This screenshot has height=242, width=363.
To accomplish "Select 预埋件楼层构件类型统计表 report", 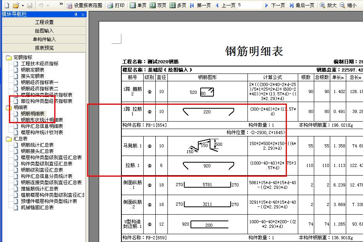I will click(49, 201).
